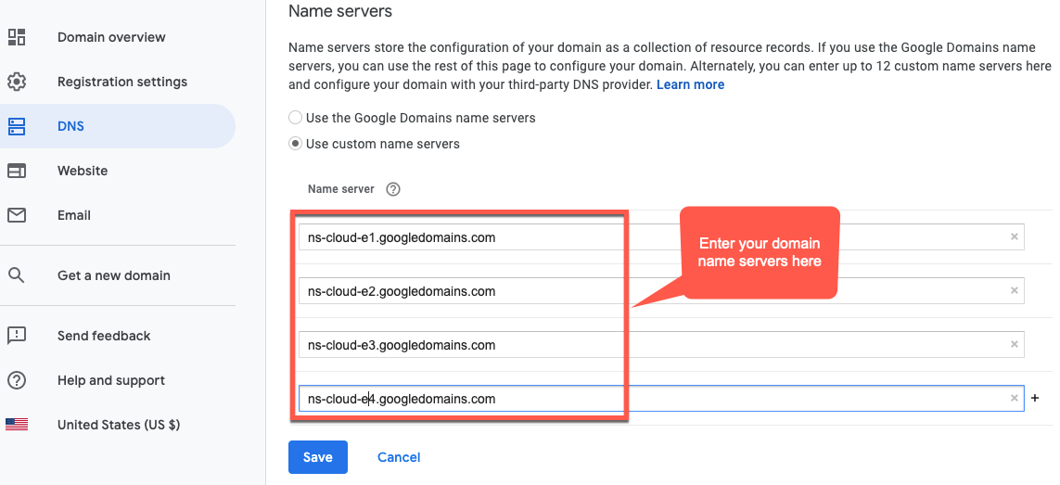Select Use the Google Domains name servers

click(x=295, y=118)
